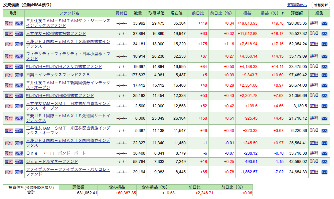Select total 含み損益 value +60,387.35
This screenshot has height=199, width=334.
[126, 193]
